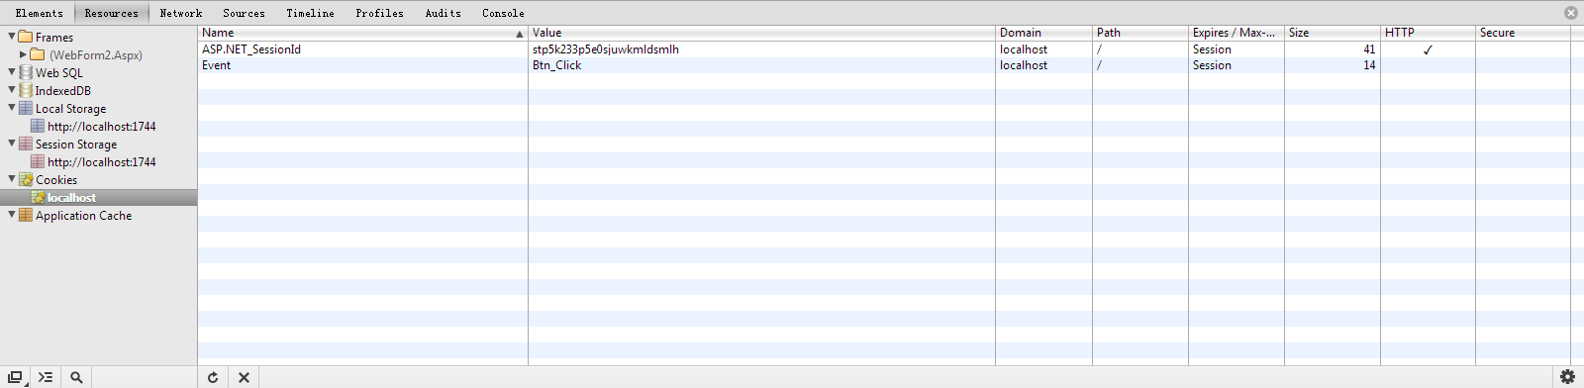Click Local Storage http://localhost:1744 icon
This screenshot has height=388, width=1584.
38,126
